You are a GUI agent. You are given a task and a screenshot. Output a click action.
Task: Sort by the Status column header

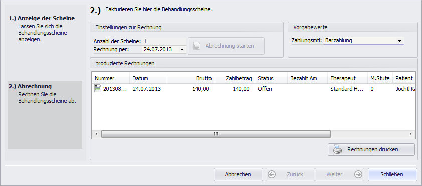271,78
